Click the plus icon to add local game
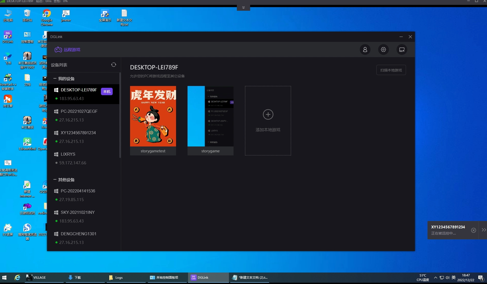 [268, 114]
